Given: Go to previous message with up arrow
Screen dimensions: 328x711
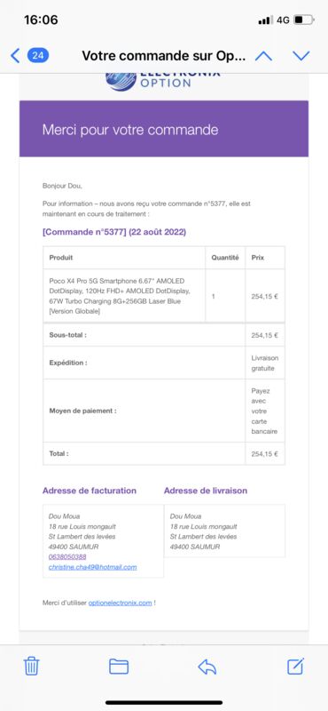Looking at the screenshot, I should 264,56.
